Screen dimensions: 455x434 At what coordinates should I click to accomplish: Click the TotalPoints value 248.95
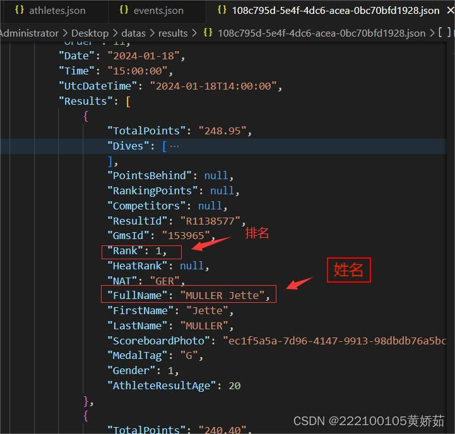[x=222, y=131]
